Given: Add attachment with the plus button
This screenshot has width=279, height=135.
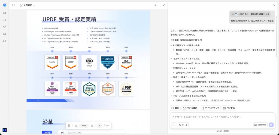Looking at the screenshot, I should point(174,125).
